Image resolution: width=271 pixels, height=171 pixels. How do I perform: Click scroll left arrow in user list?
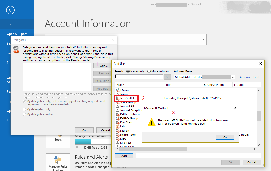pyautogui.click(x=117, y=149)
